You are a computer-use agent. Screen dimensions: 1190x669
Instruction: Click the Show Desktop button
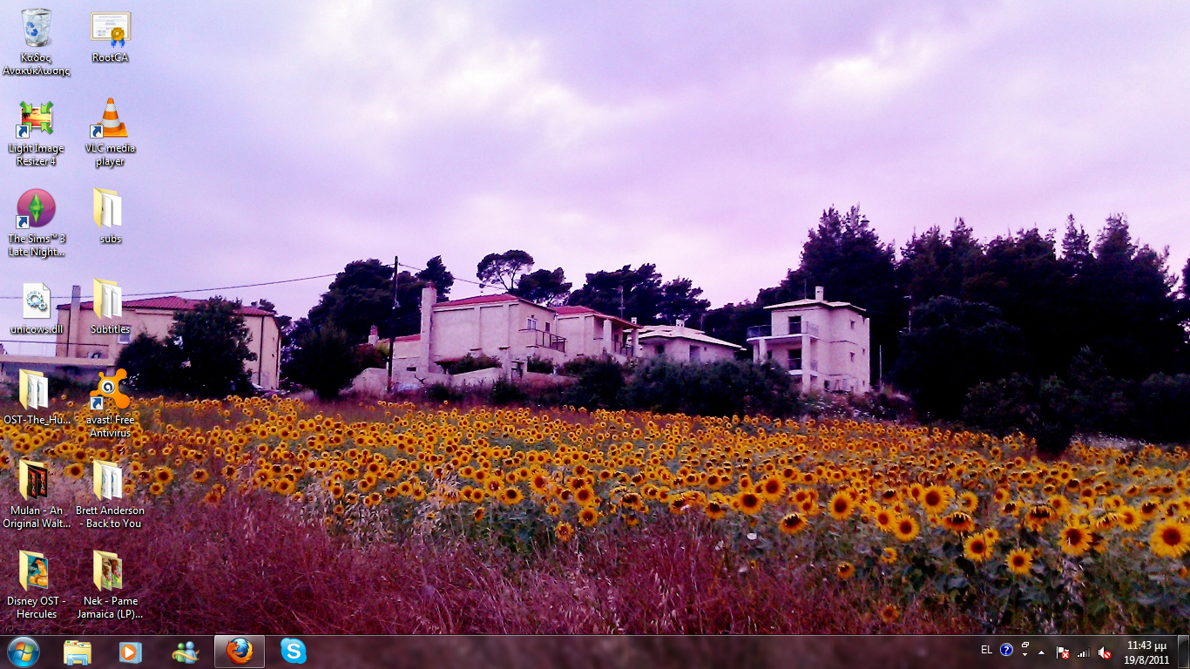point(1183,652)
